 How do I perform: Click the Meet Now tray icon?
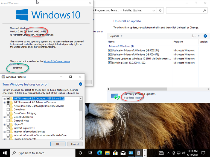174,153
